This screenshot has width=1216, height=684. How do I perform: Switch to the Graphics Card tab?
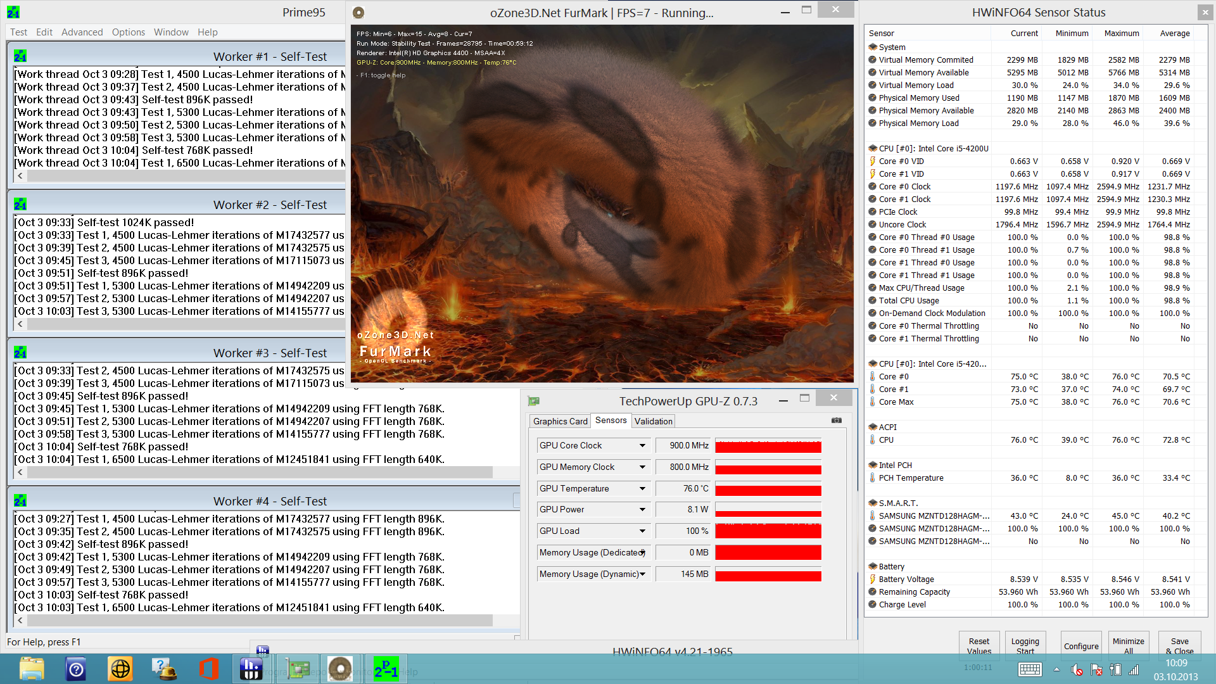(x=560, y=421)
